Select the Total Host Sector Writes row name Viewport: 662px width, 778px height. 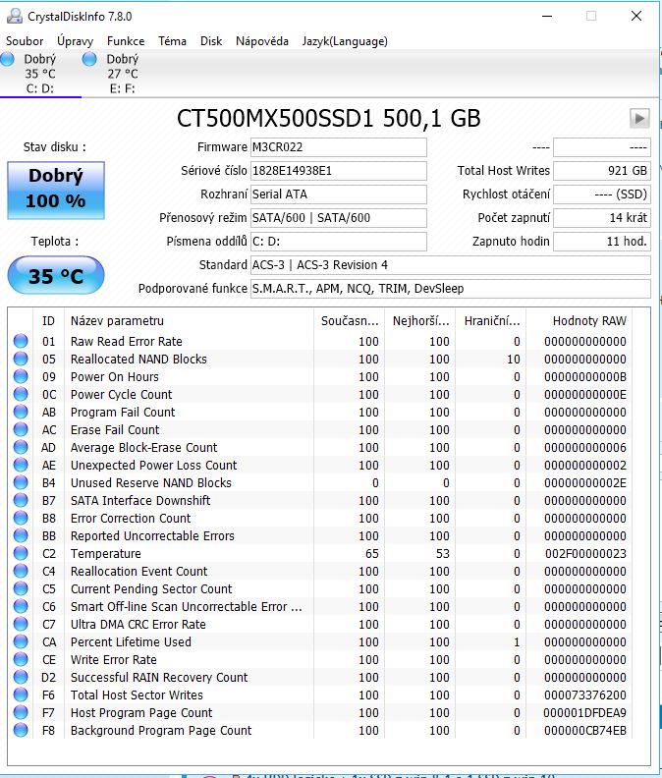click(137, 695)
